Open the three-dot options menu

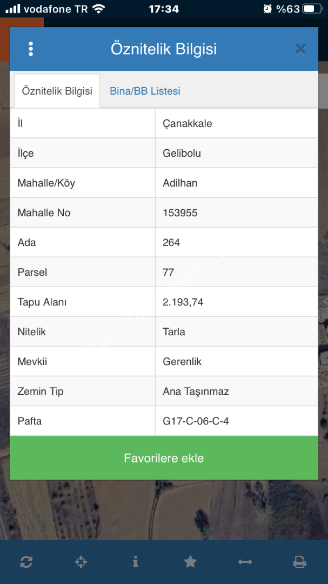(x=31, y=49)
